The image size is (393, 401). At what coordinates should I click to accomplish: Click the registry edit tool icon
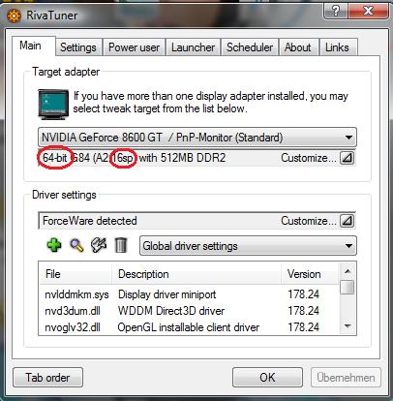point(99,245)
